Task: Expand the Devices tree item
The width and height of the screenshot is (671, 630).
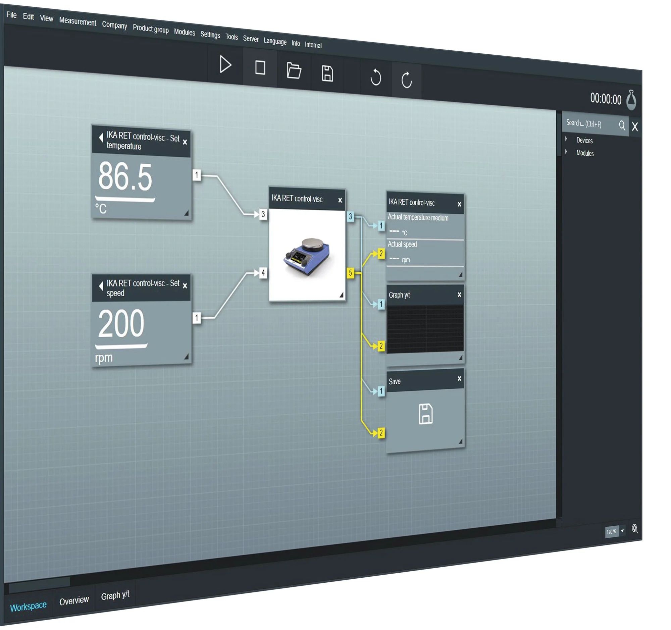Action: 566,139
